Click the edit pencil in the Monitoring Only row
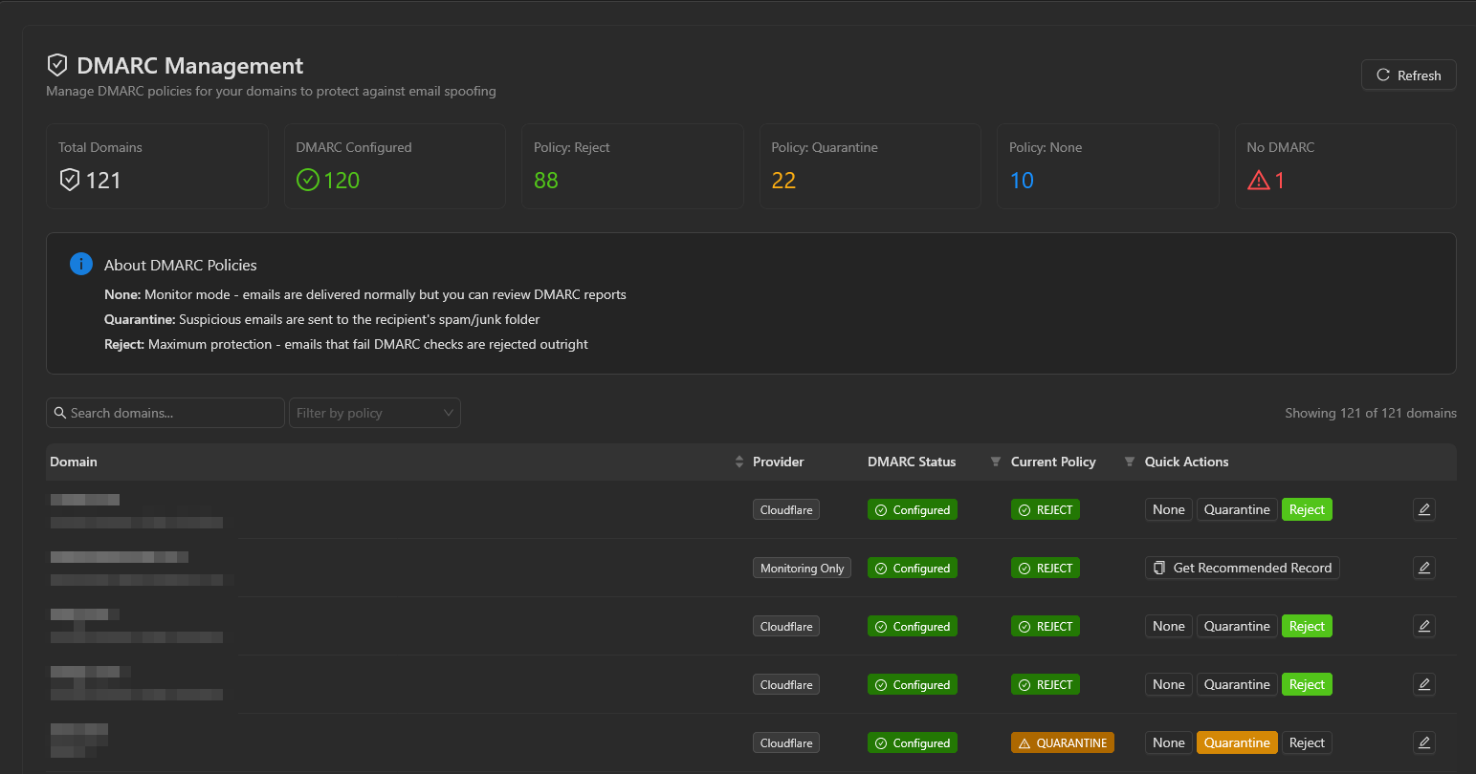 (x=1424, y=568)
